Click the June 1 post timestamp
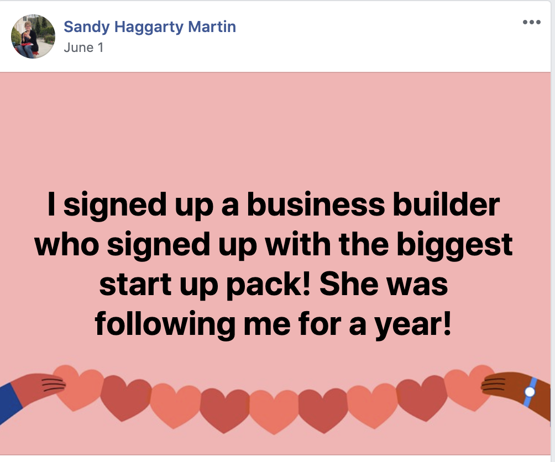Viewport: 555px width, 462px height. pyautogui.click(x=83, y=48)
